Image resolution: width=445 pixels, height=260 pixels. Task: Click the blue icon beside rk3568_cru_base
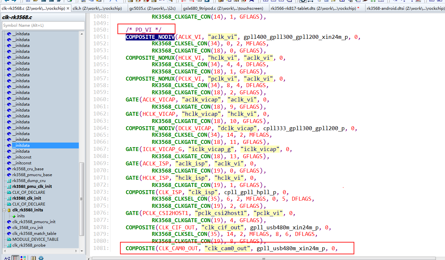click(x=9, y=169)
